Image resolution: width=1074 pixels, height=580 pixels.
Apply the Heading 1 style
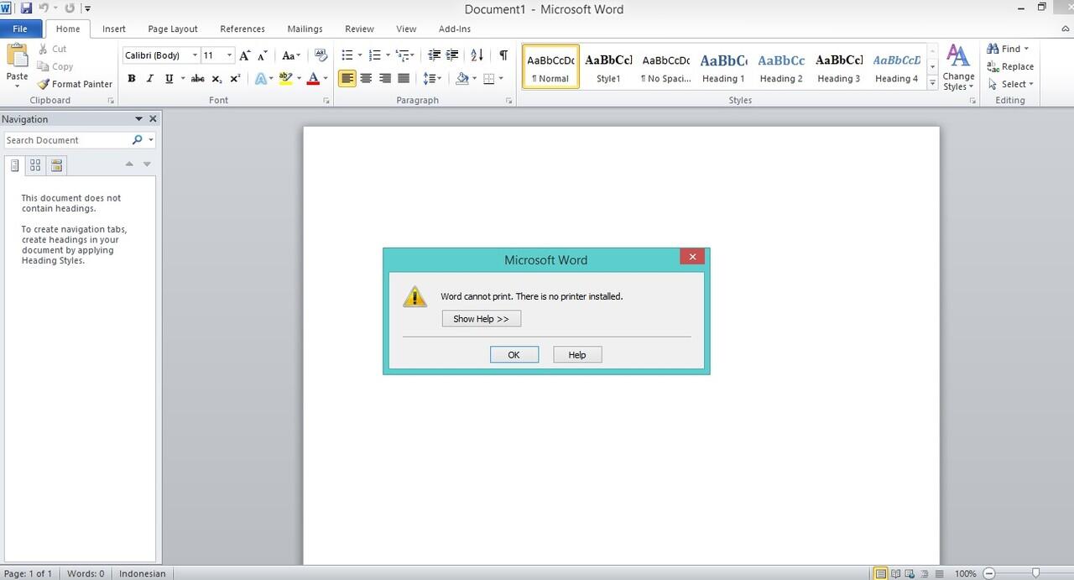click(x=723, y=67)
